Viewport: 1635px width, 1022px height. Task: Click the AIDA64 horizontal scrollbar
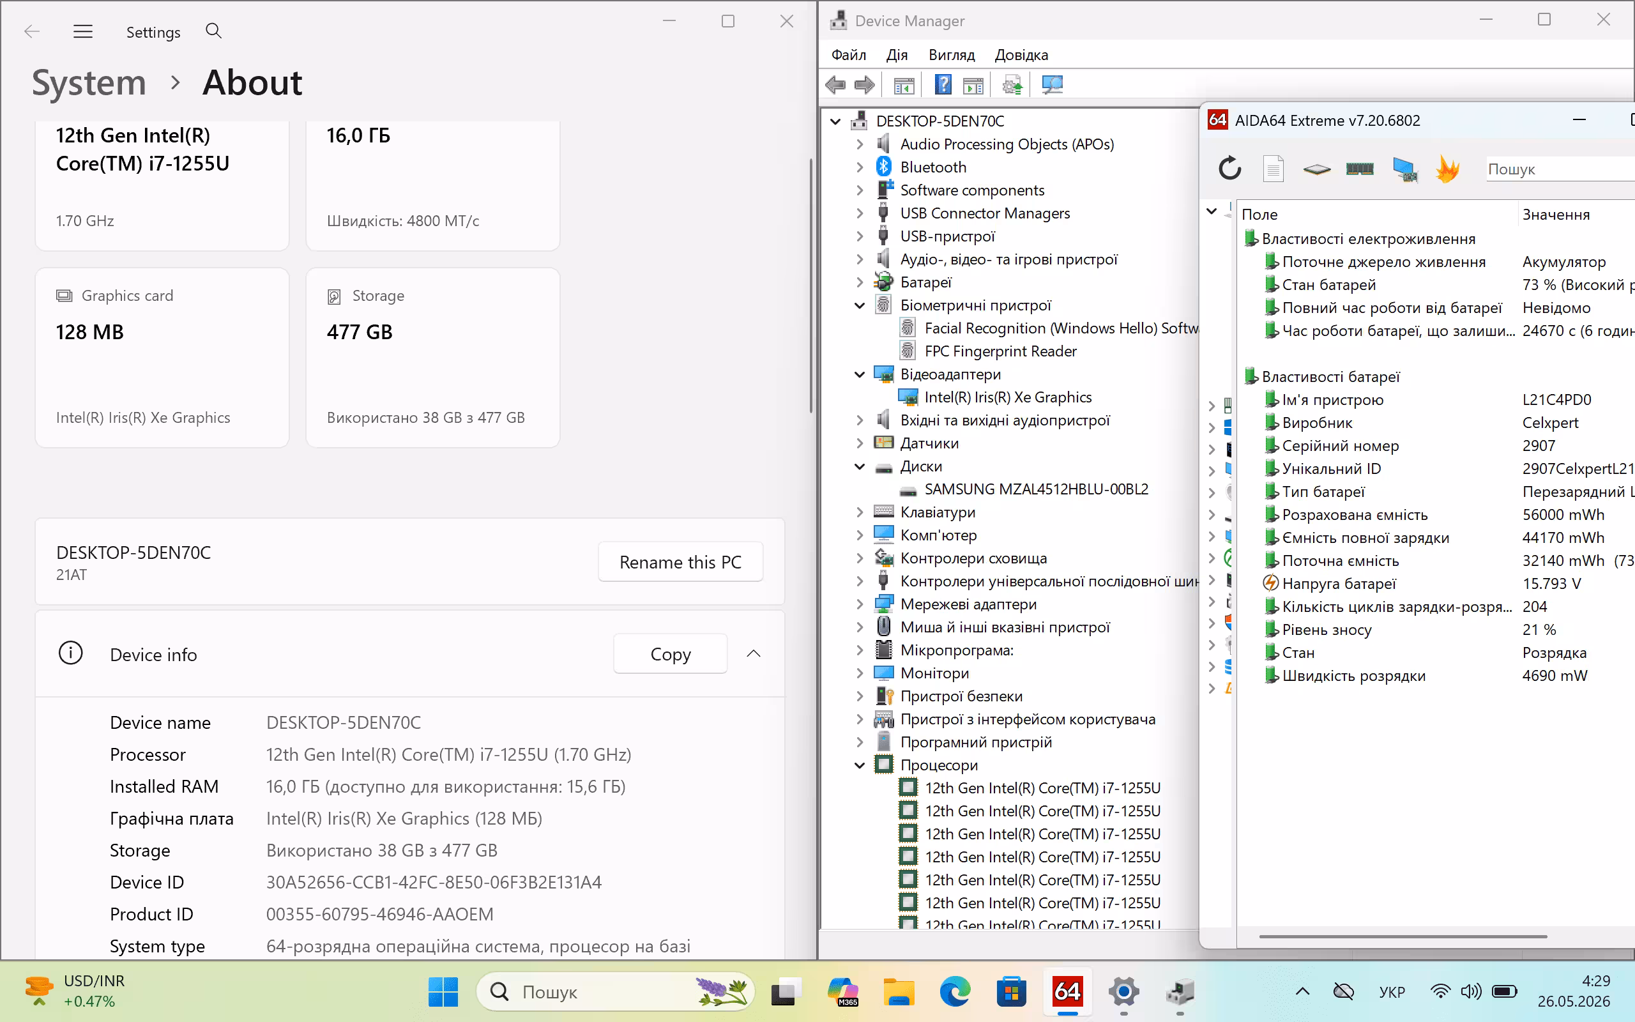pos(1403,937)
